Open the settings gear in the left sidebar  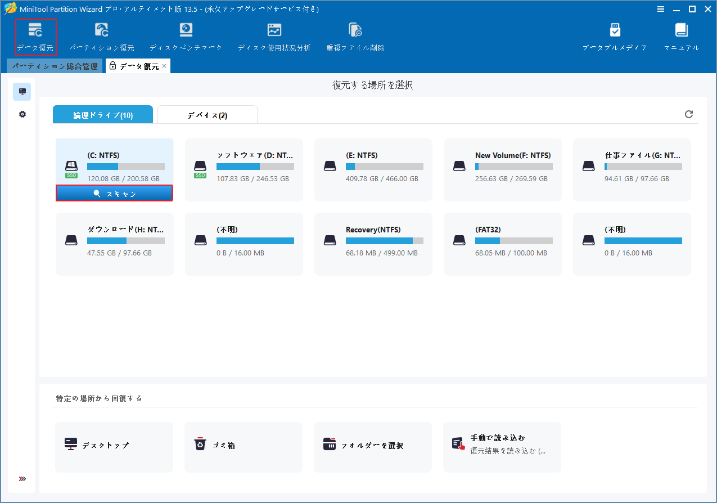[x=22, y=114]
